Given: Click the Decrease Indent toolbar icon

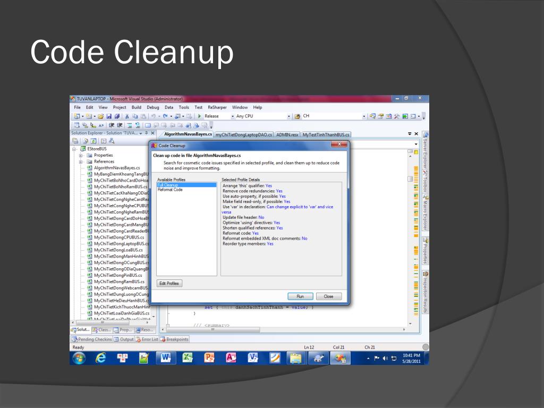Looking at the screenshot, I should coord(112,125).
